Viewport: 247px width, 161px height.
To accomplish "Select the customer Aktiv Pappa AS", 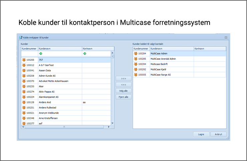I will [x=66, y=92].
